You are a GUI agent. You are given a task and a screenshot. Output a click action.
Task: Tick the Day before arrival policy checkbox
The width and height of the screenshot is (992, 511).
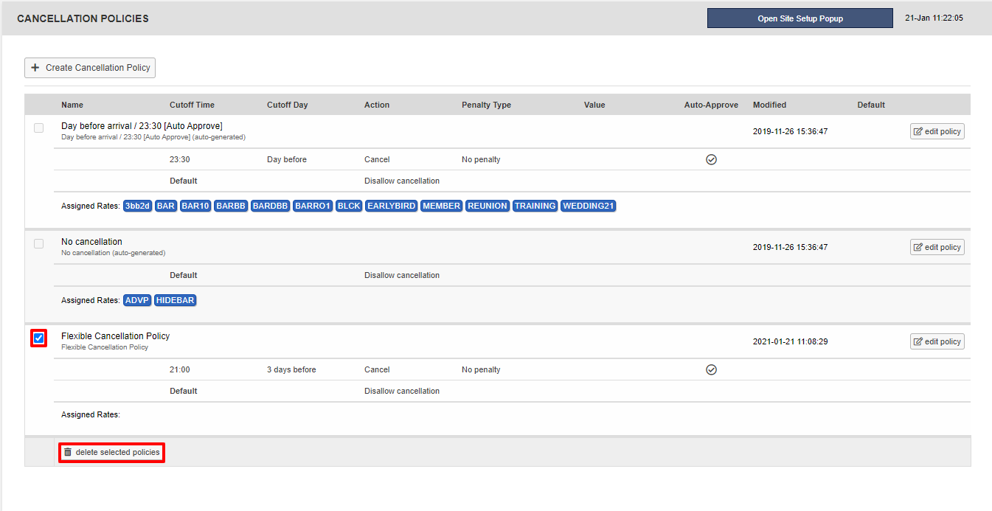point(39,128)
